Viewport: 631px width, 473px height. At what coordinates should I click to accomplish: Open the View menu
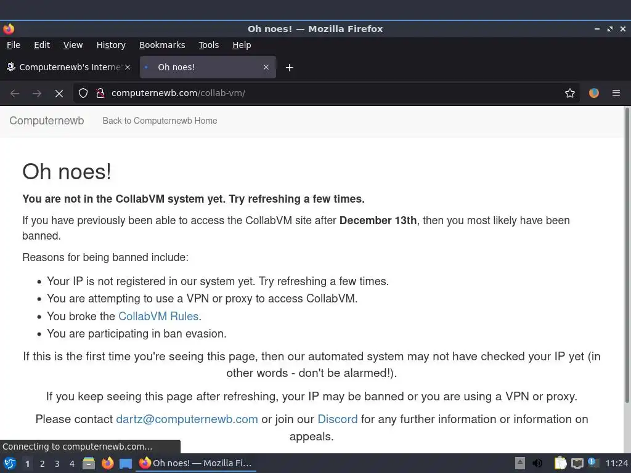[x=73, y=45]
